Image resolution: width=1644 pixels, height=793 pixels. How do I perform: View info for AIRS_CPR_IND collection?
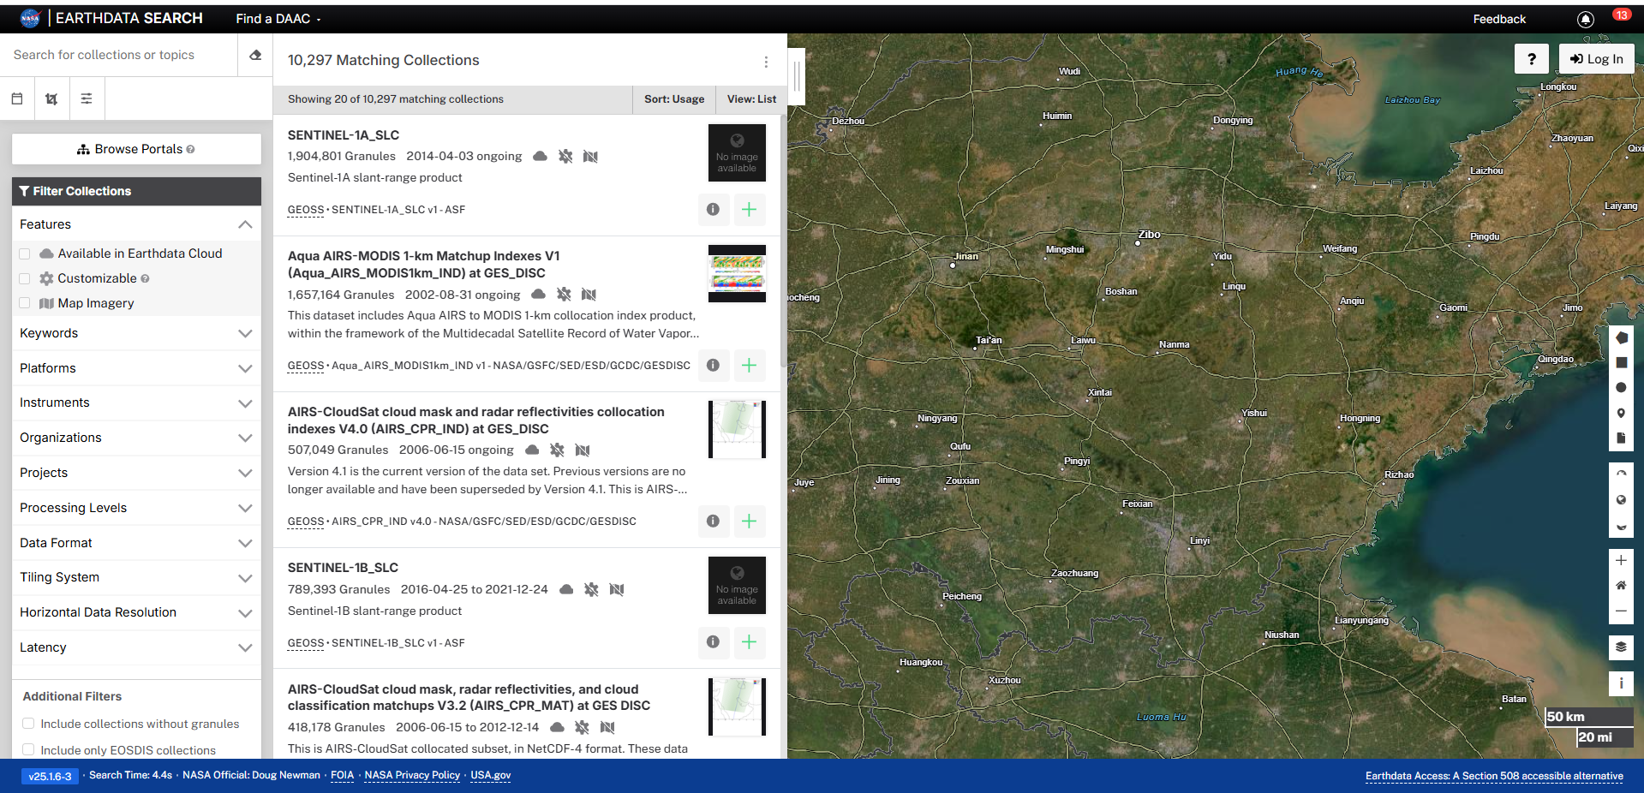(x=713, y=521)
